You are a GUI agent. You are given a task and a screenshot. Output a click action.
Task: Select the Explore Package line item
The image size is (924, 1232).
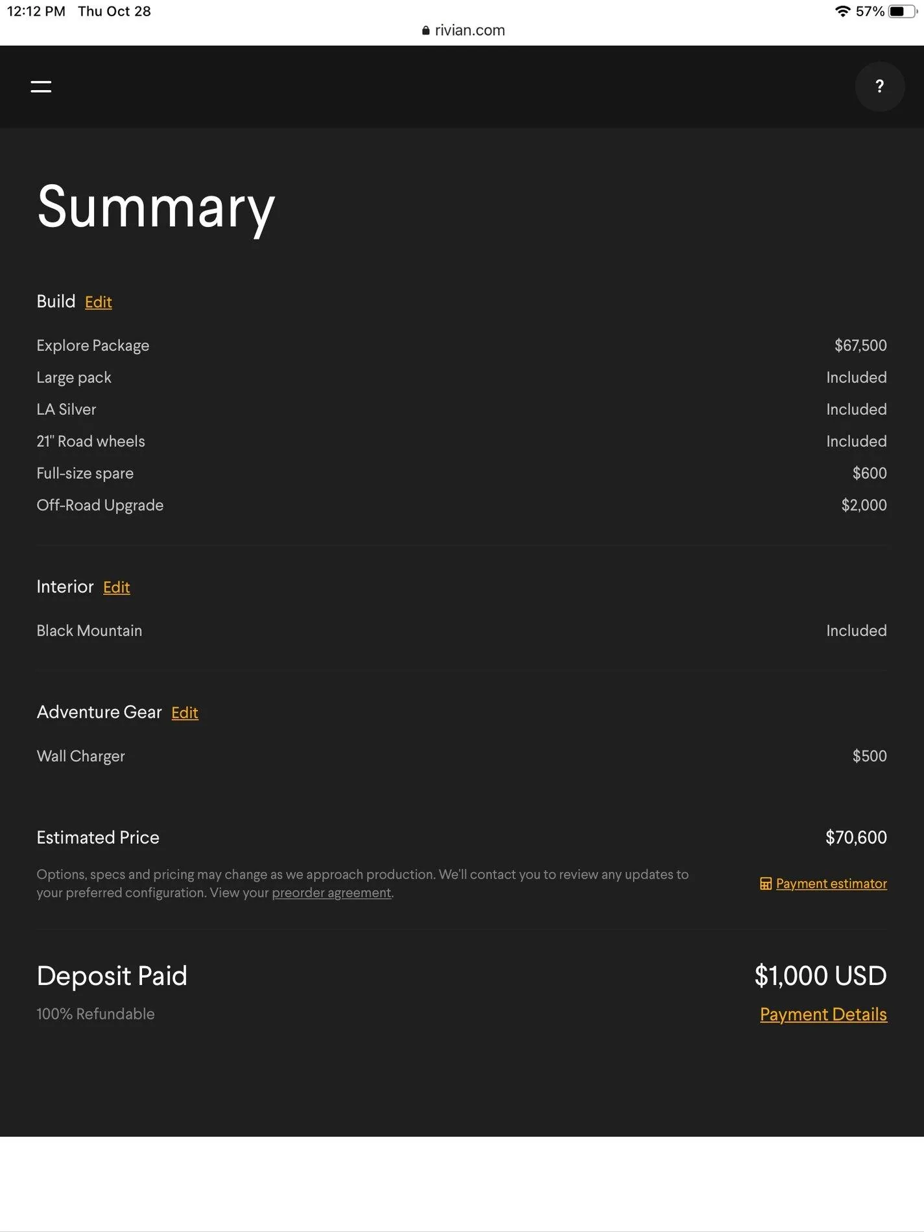pyautogui.click(x=462, y=346)
